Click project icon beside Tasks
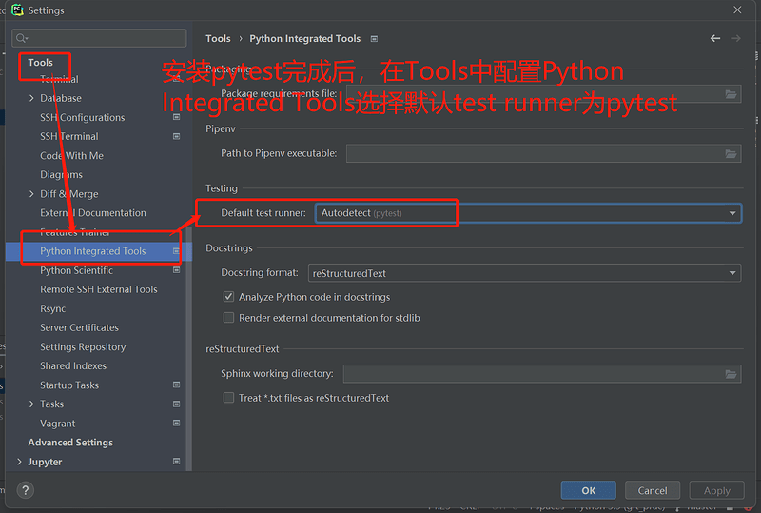Viewport: 761px width, 513px height. (x=177, y=404)
